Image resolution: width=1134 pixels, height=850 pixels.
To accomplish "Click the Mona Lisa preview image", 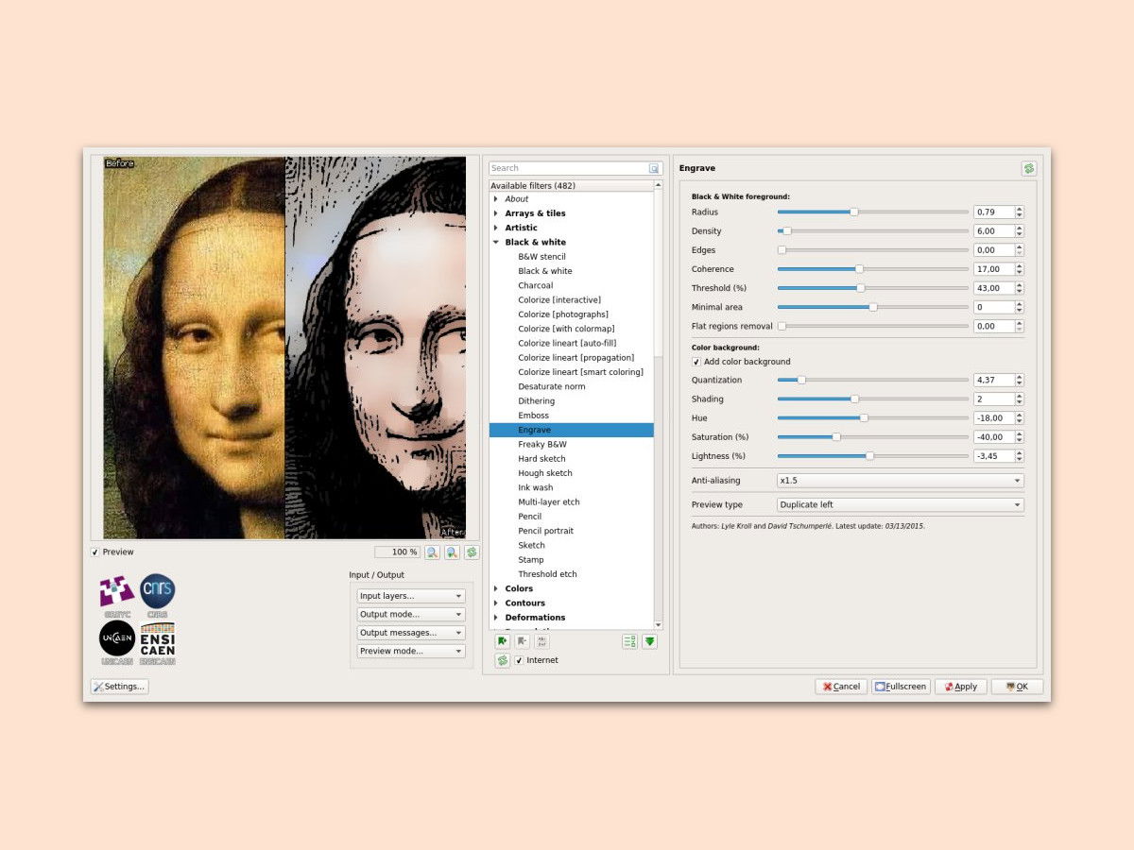I will tap(284, 348).
